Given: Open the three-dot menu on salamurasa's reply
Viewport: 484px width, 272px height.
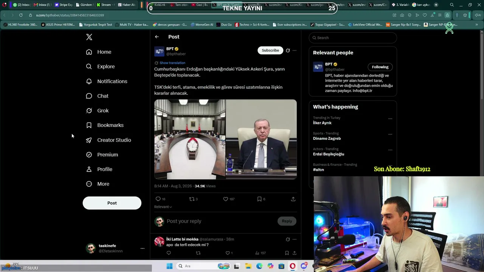Looking at the screenshot, I should point(295,239).
